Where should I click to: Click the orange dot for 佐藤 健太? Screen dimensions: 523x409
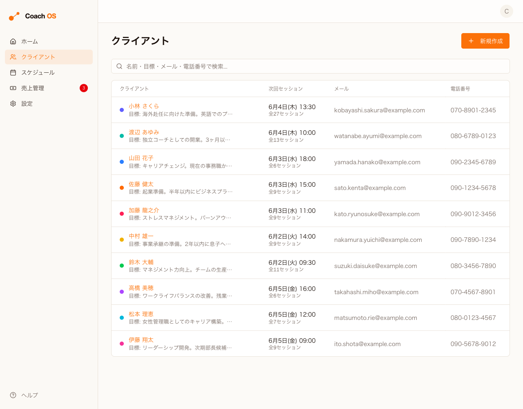click(x=122, y=188)
